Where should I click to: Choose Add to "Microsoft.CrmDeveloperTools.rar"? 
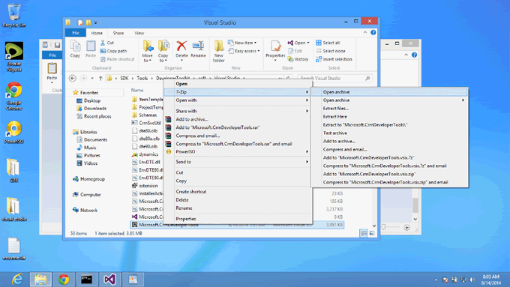(x=238, y=127)
